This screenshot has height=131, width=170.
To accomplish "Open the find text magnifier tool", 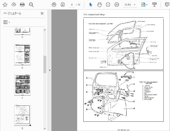I will click(x=31, y=5).
